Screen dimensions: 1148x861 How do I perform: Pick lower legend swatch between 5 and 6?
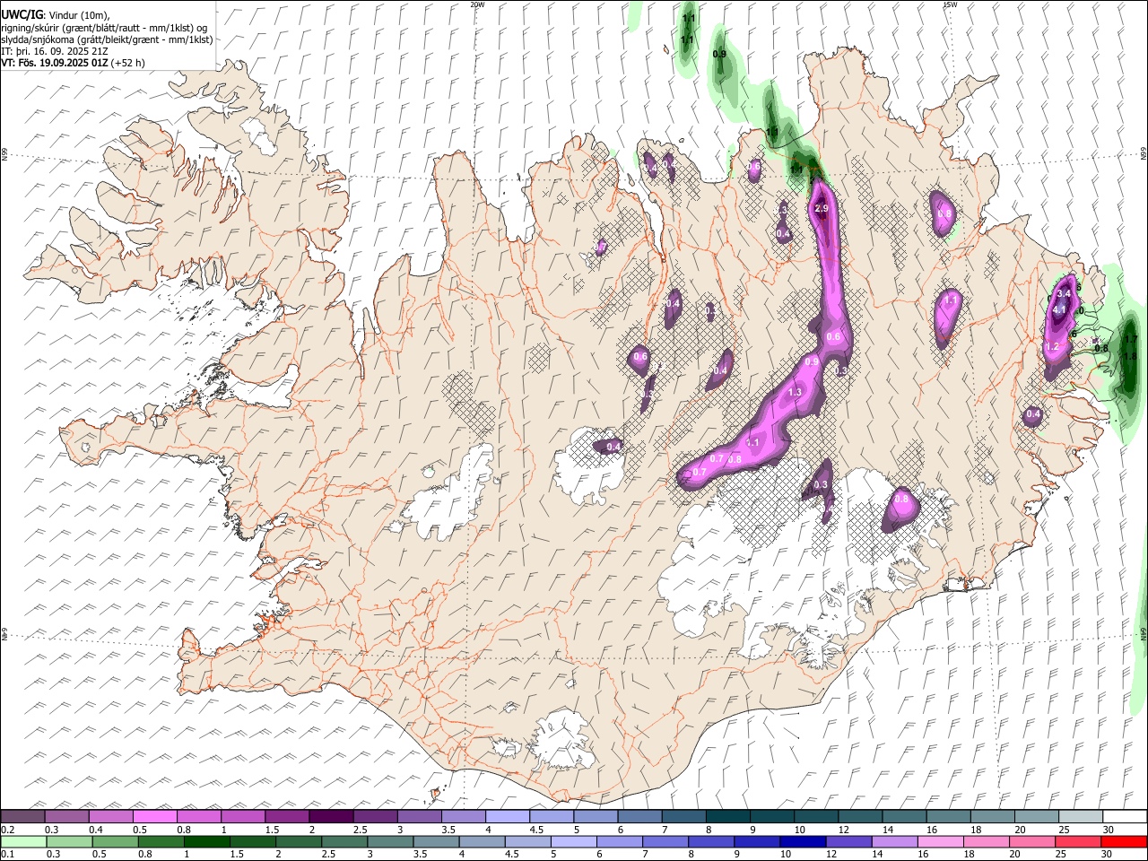click(573, 842)
